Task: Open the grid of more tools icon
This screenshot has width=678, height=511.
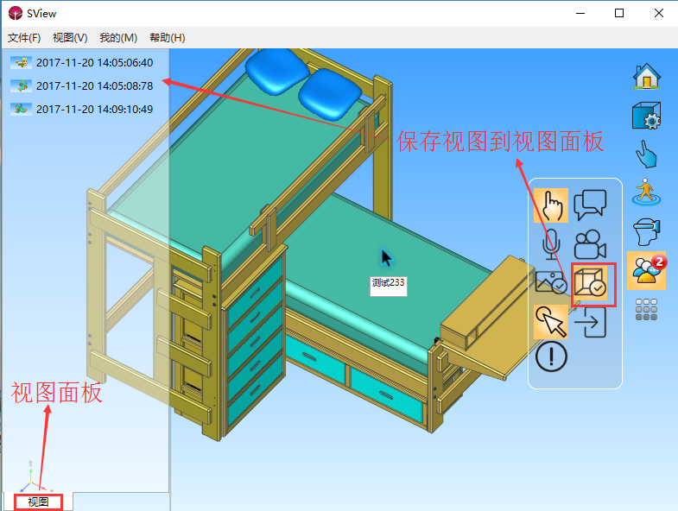Action: click(646, 309)
